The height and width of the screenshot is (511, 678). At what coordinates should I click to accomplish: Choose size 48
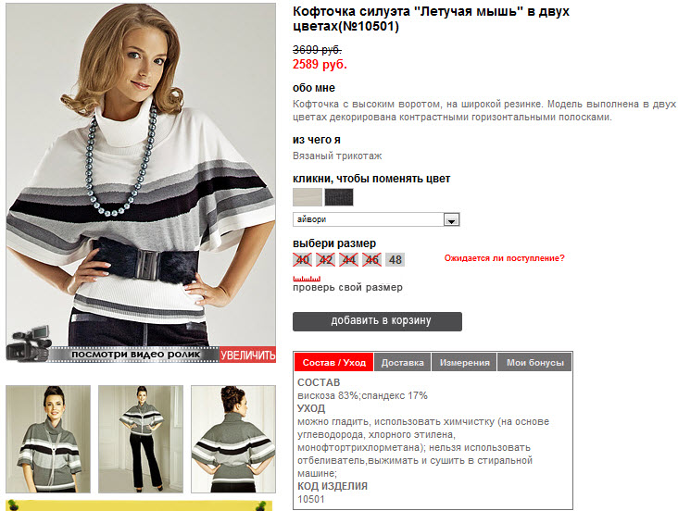coord(395,260)
